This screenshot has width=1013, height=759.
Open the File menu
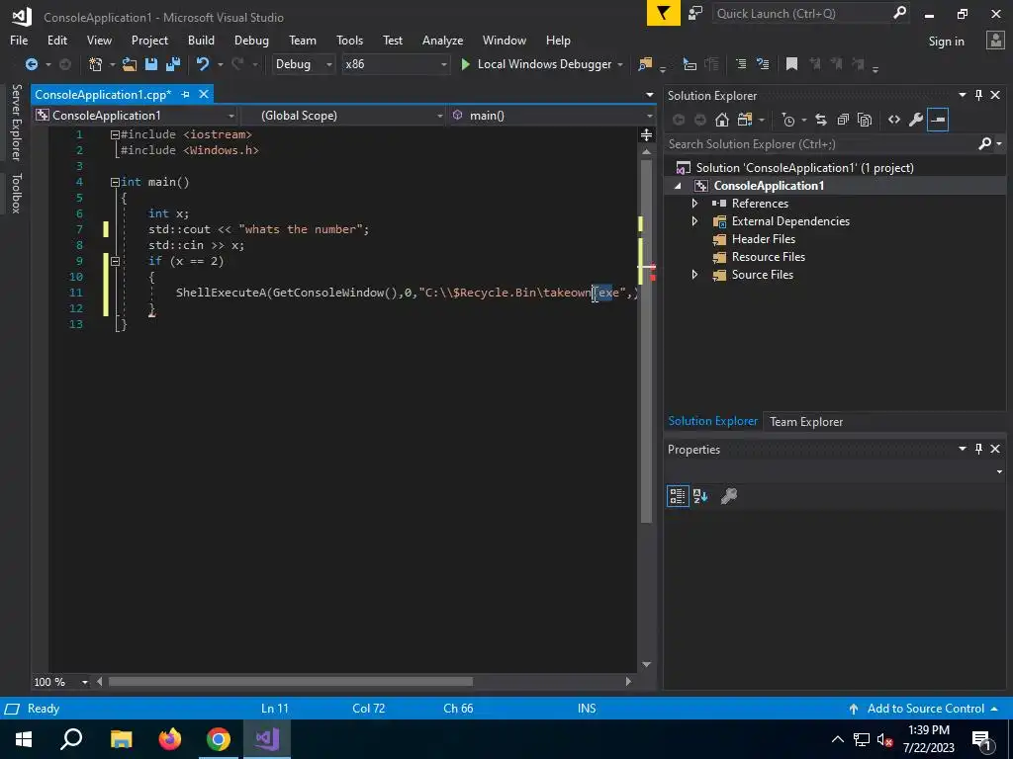pyautogui.click(x=19, y=40)
